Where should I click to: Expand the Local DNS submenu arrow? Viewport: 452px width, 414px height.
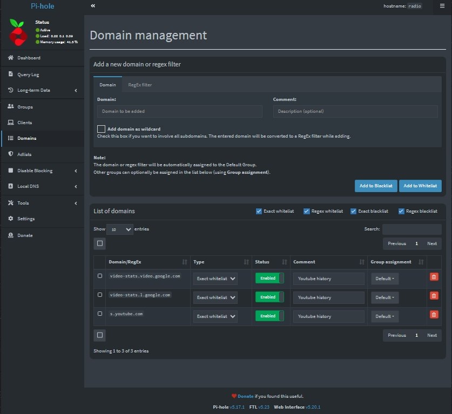coord(76,186)
